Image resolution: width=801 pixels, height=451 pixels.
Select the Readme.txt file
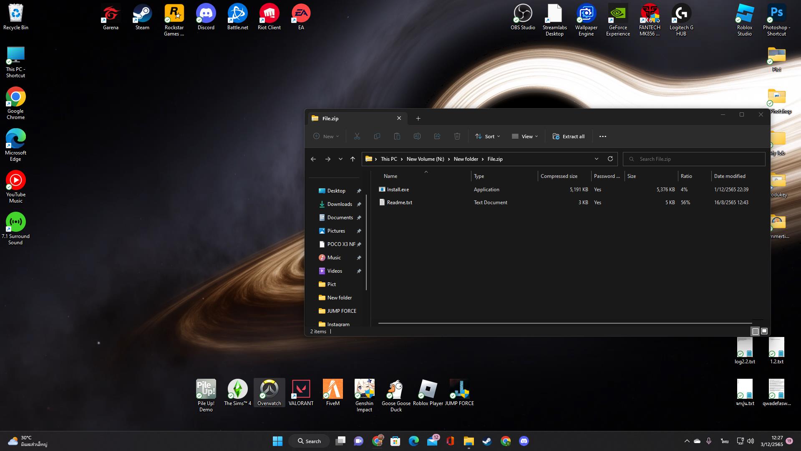pyautogui.click(x=399, y=203)
